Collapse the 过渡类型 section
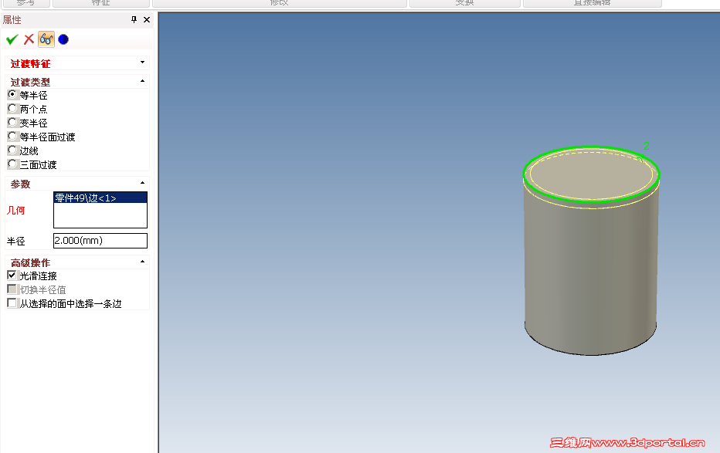This screenshot has width=720, height=453. 142,81
